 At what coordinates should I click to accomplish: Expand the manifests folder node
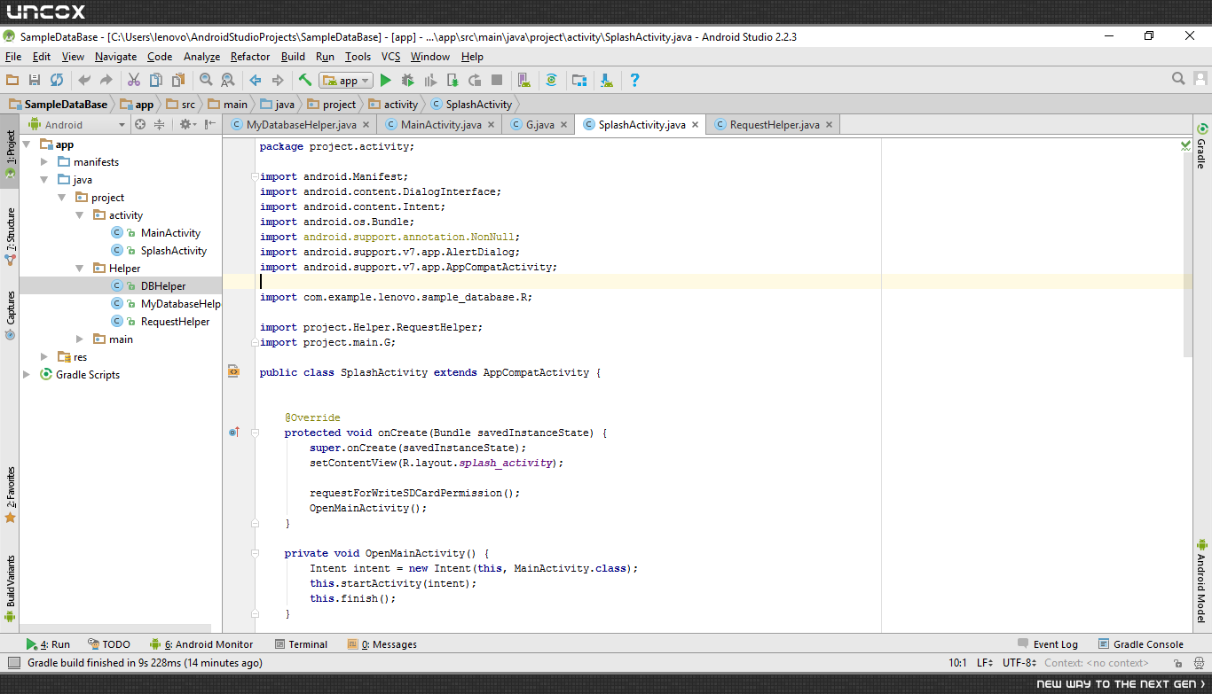44,162
